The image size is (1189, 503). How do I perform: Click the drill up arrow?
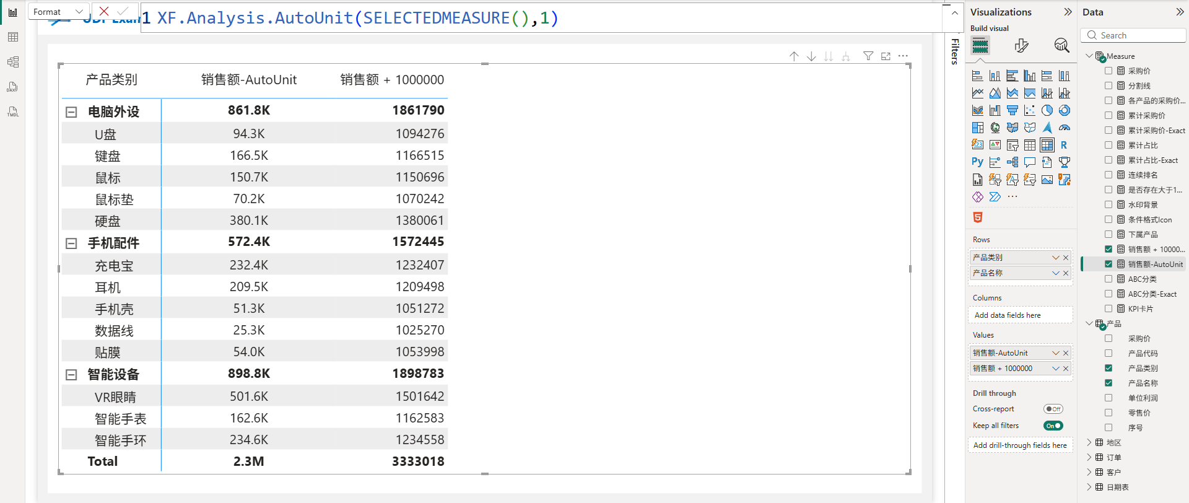tap(794, 56)
